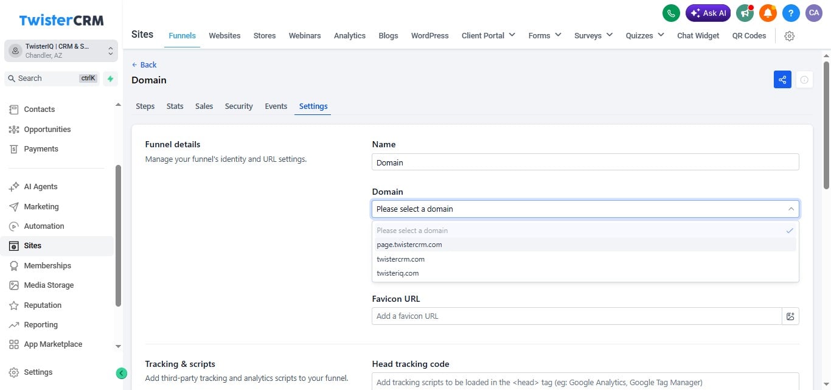
Task: Click the sidebar scroll-down arrow
Action: (x=118, y=346)
